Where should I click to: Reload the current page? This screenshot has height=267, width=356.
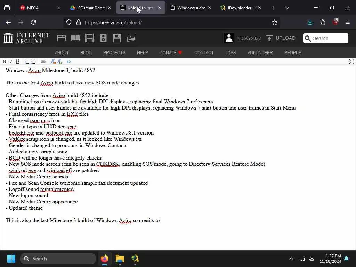coord(33,22)
